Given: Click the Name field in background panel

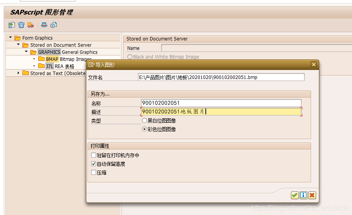Looking at the screenshot, I should 256,48.
